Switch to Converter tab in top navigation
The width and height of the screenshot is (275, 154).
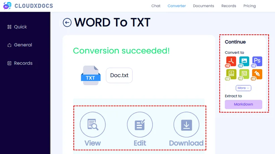coord(177,6)
